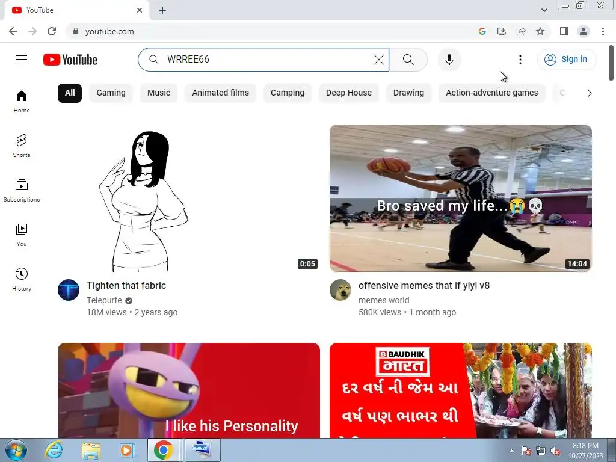Open the You section in the sidebar
Viewport: 616px width, 462px height.
tap(22, 235)
